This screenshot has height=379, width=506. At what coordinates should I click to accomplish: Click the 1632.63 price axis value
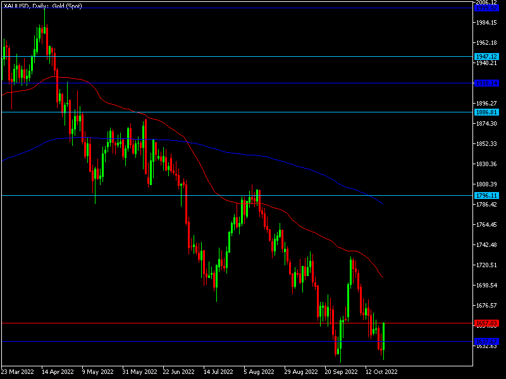pyautogui.click(x=486, y=346)
